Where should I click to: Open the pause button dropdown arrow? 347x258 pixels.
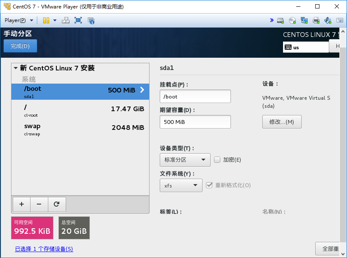55,20
